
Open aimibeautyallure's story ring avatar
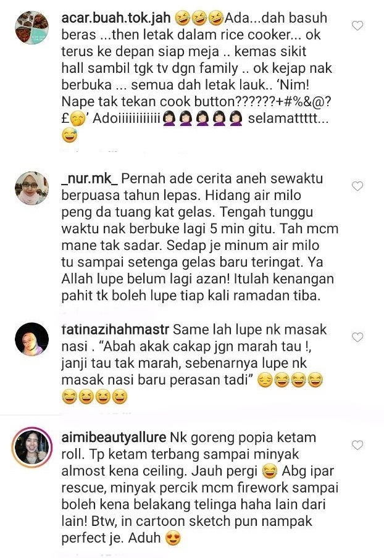coord(31,448)
